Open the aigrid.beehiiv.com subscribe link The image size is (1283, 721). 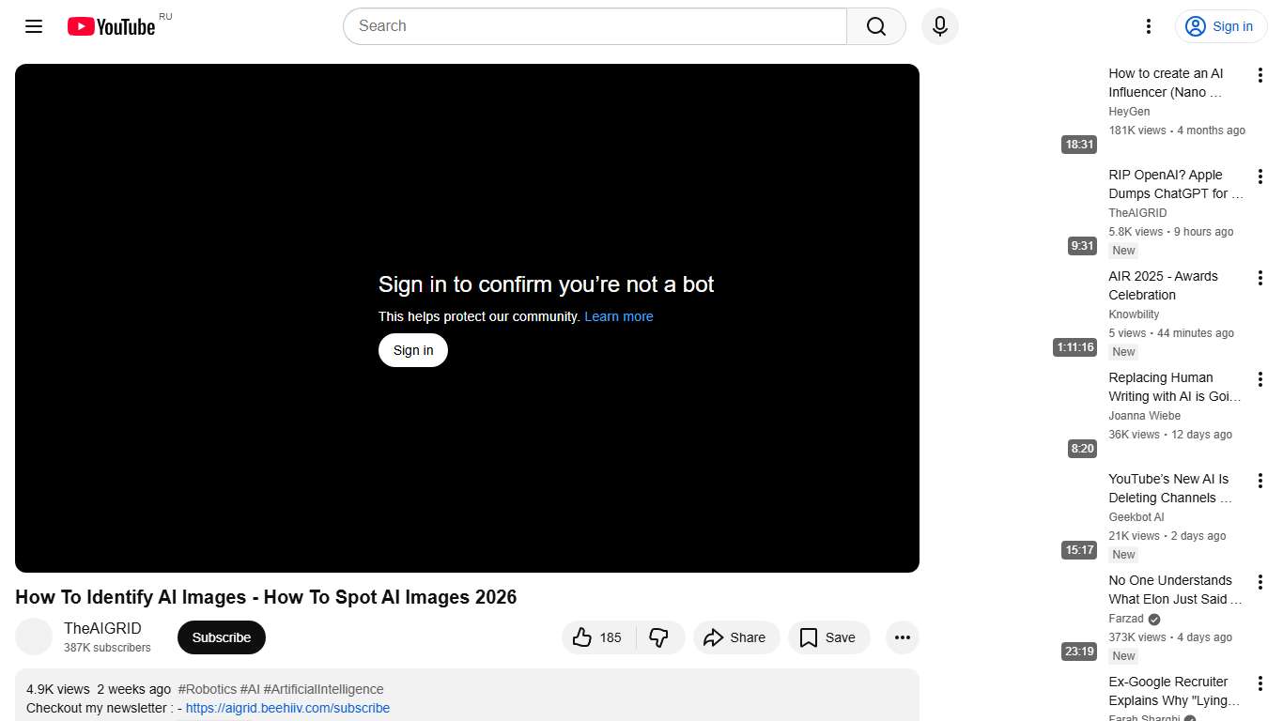(286, 708)
